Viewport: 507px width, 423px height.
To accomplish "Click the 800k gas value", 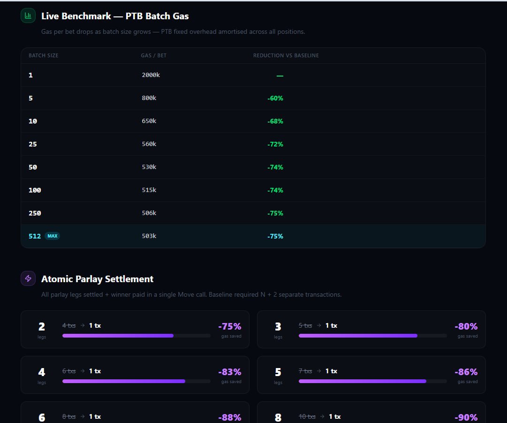I will [x=149, y=98].
